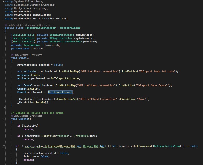203x165 pixels.
Task: Click the "Teleport Mode Activate" string literal
Action: pos(158,72)
